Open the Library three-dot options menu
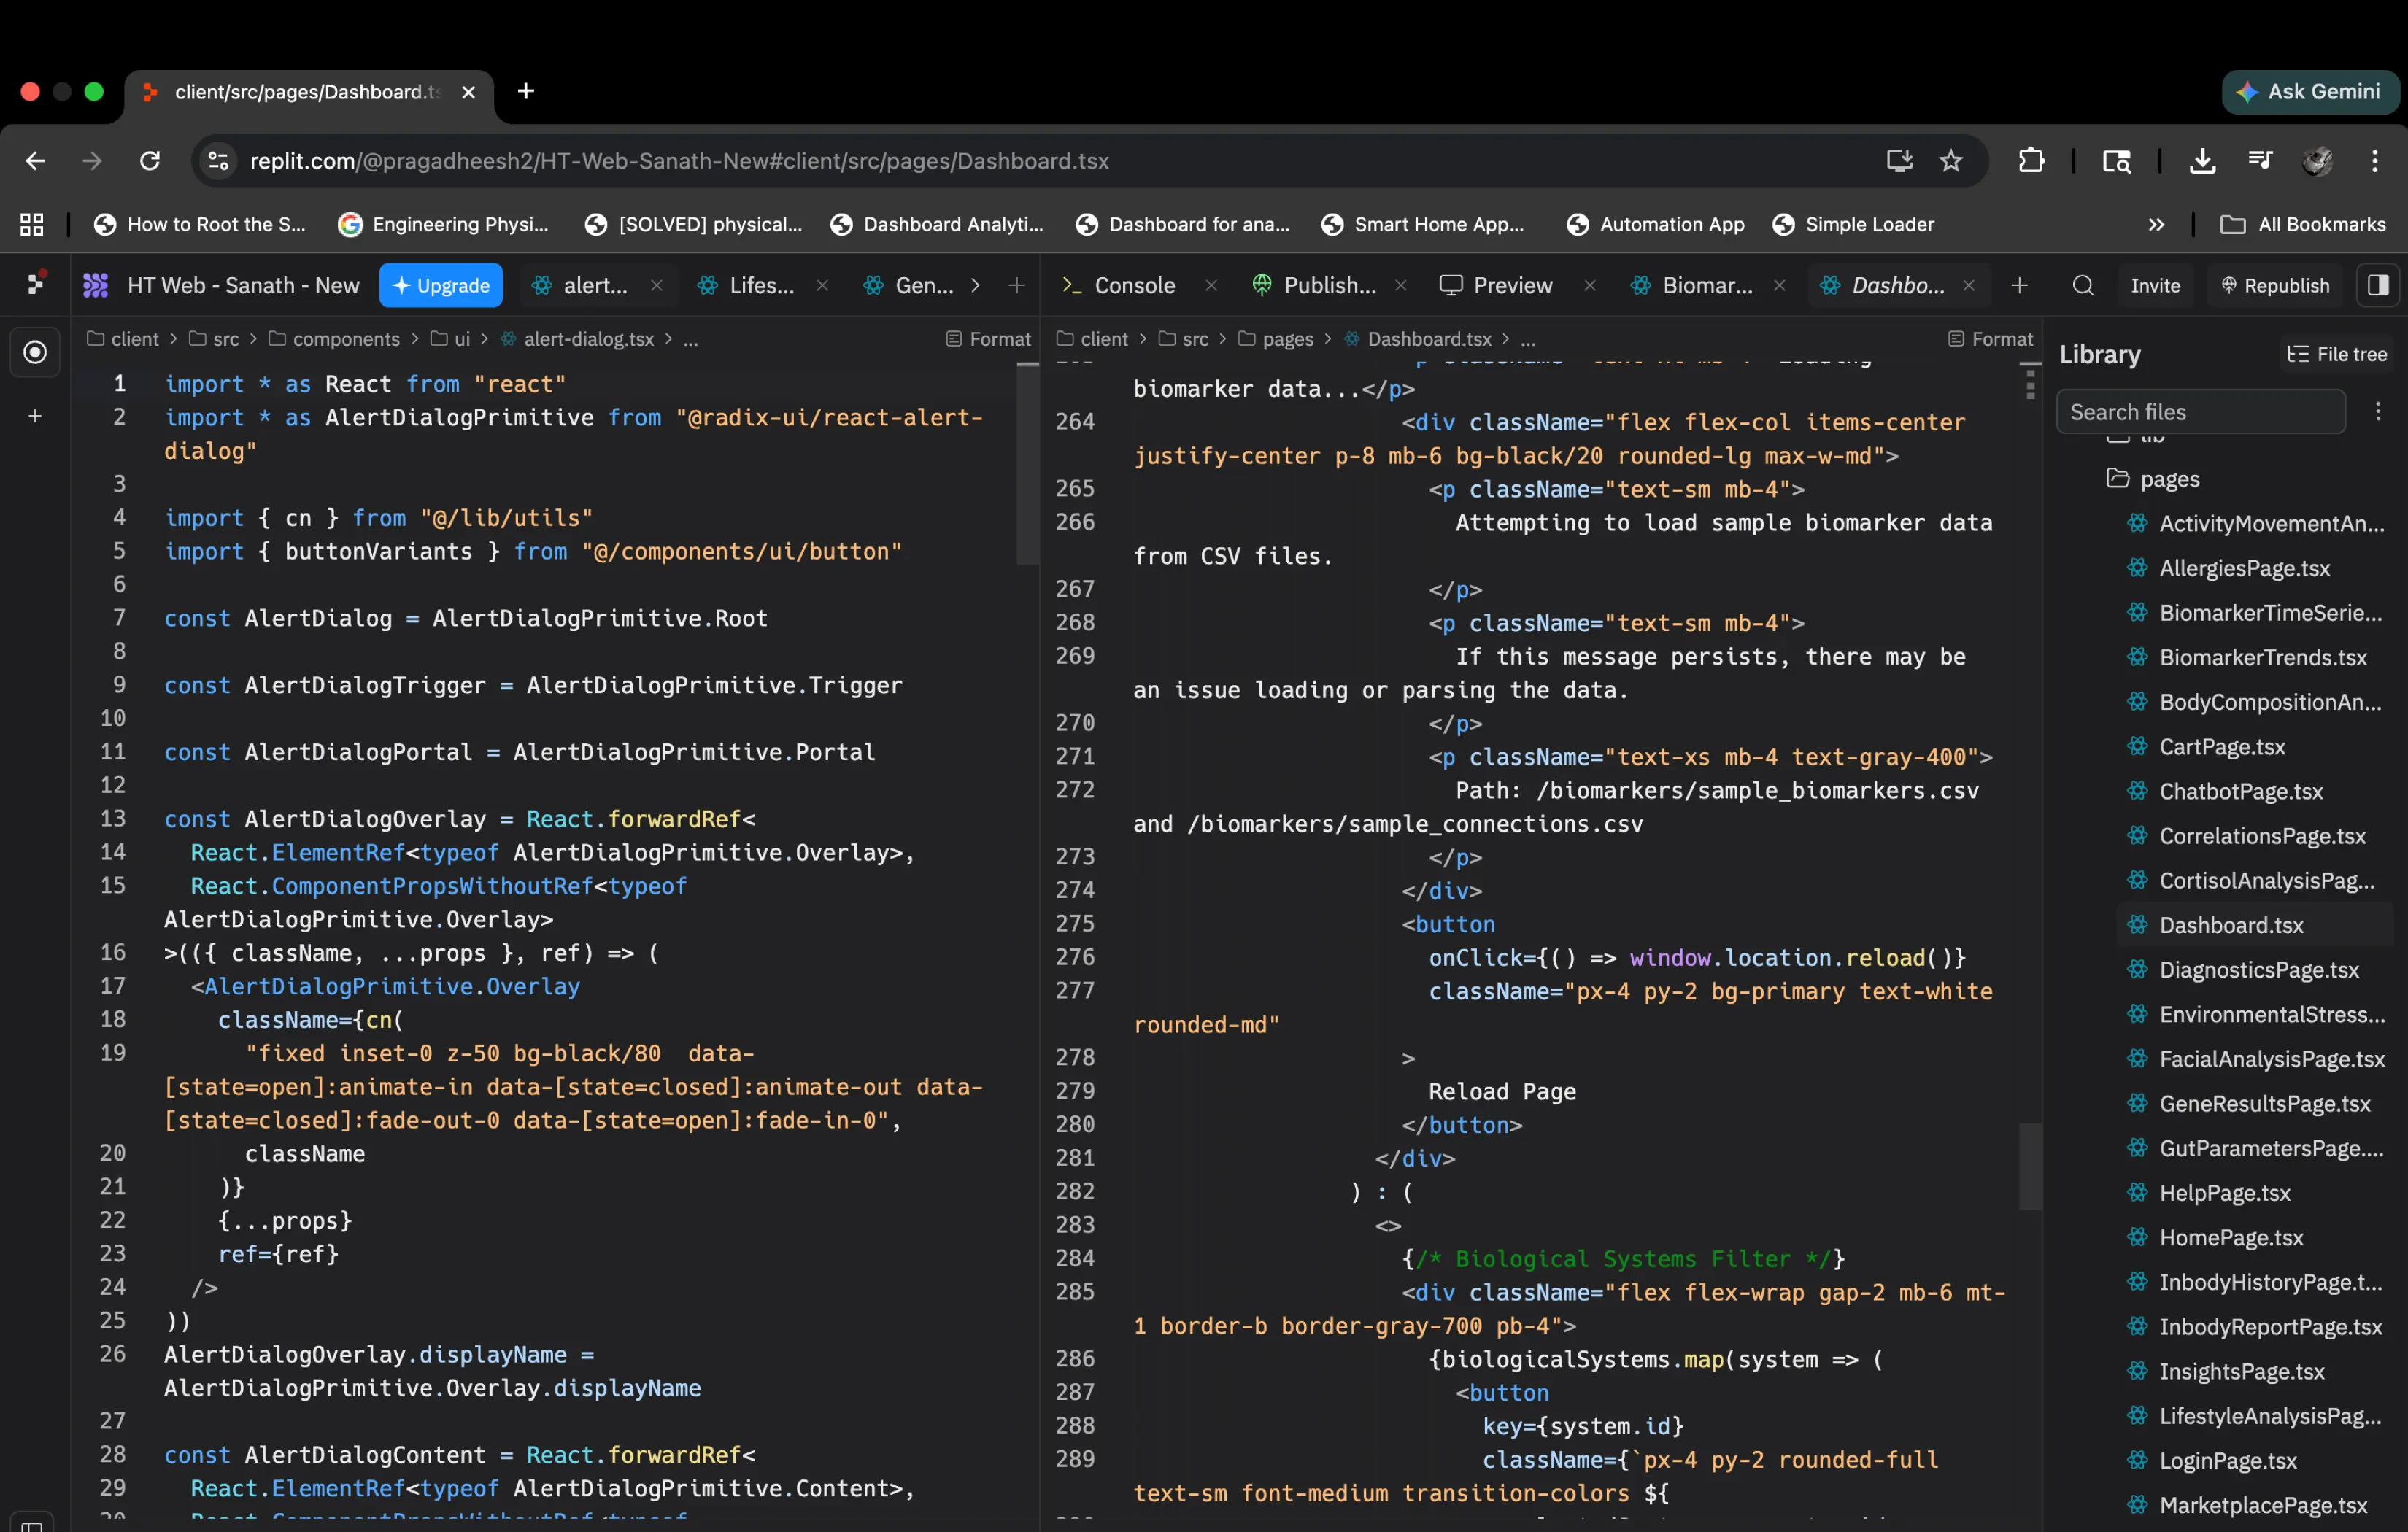The width and height of the screenshot is (2408, 1532). click(x=2378, y=412)
